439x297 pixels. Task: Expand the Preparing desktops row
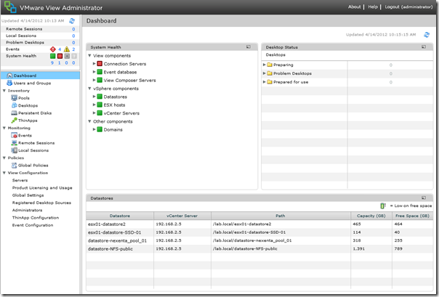(264, 65)
